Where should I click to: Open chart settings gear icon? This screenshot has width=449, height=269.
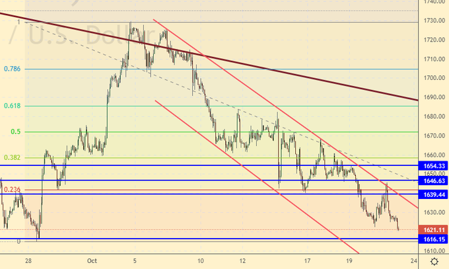click(434, 262)
